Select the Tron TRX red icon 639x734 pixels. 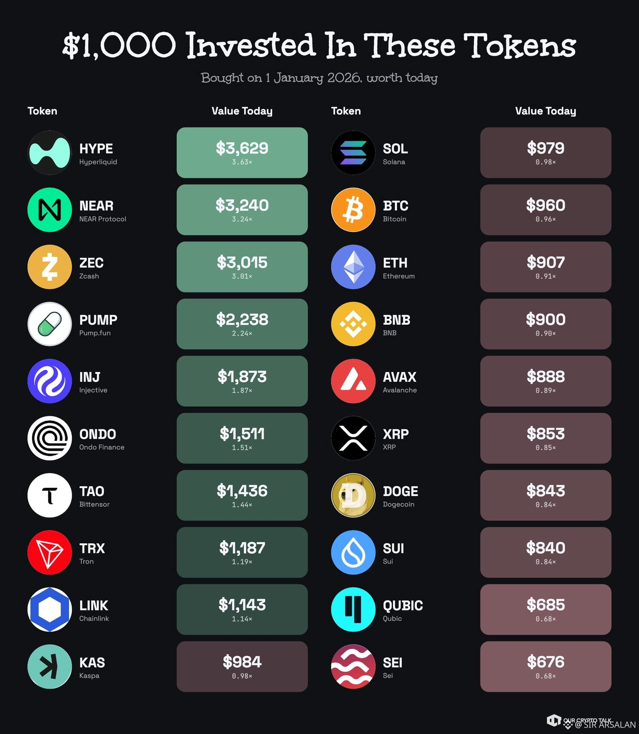coord(49,552)
